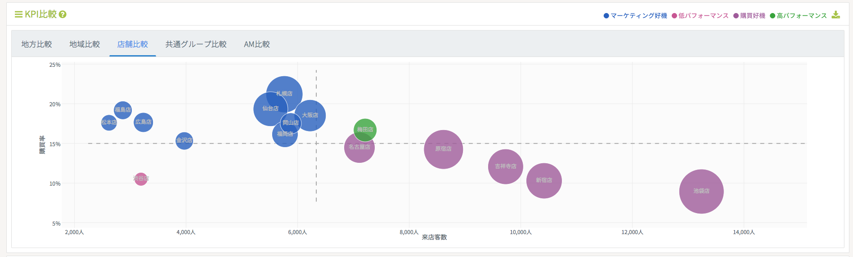Select the 店舗比較 tab
853x257 pixels.
[133, 44]
